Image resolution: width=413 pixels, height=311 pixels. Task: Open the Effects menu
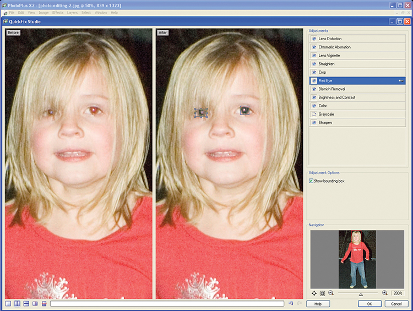click(x=58, y=12)
